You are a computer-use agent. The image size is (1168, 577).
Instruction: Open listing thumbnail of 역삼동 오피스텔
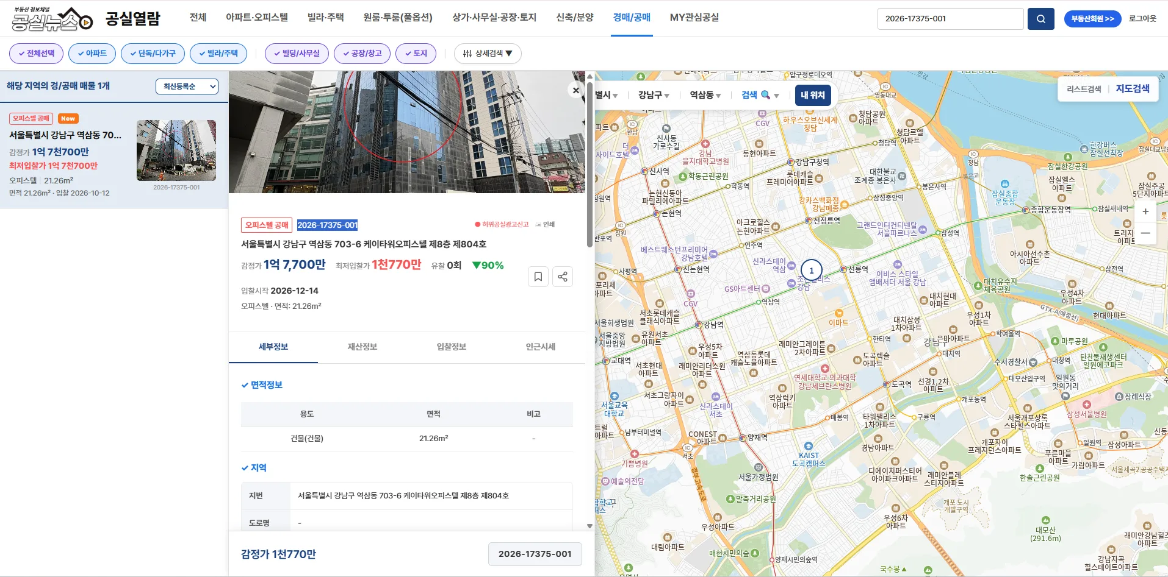coord(176,150)
